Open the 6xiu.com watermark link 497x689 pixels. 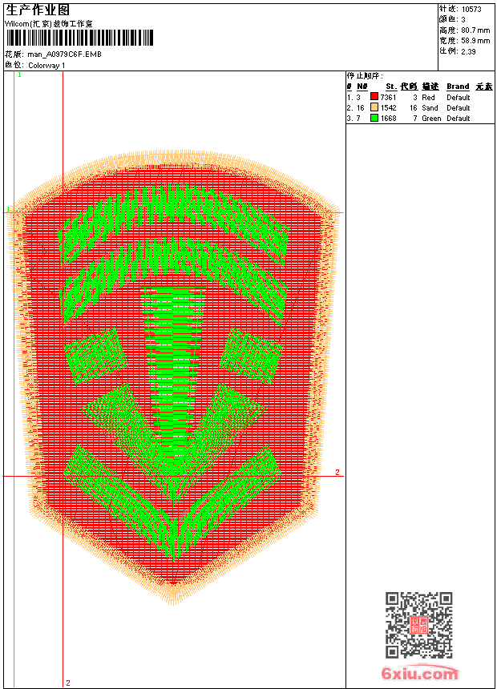419,673
